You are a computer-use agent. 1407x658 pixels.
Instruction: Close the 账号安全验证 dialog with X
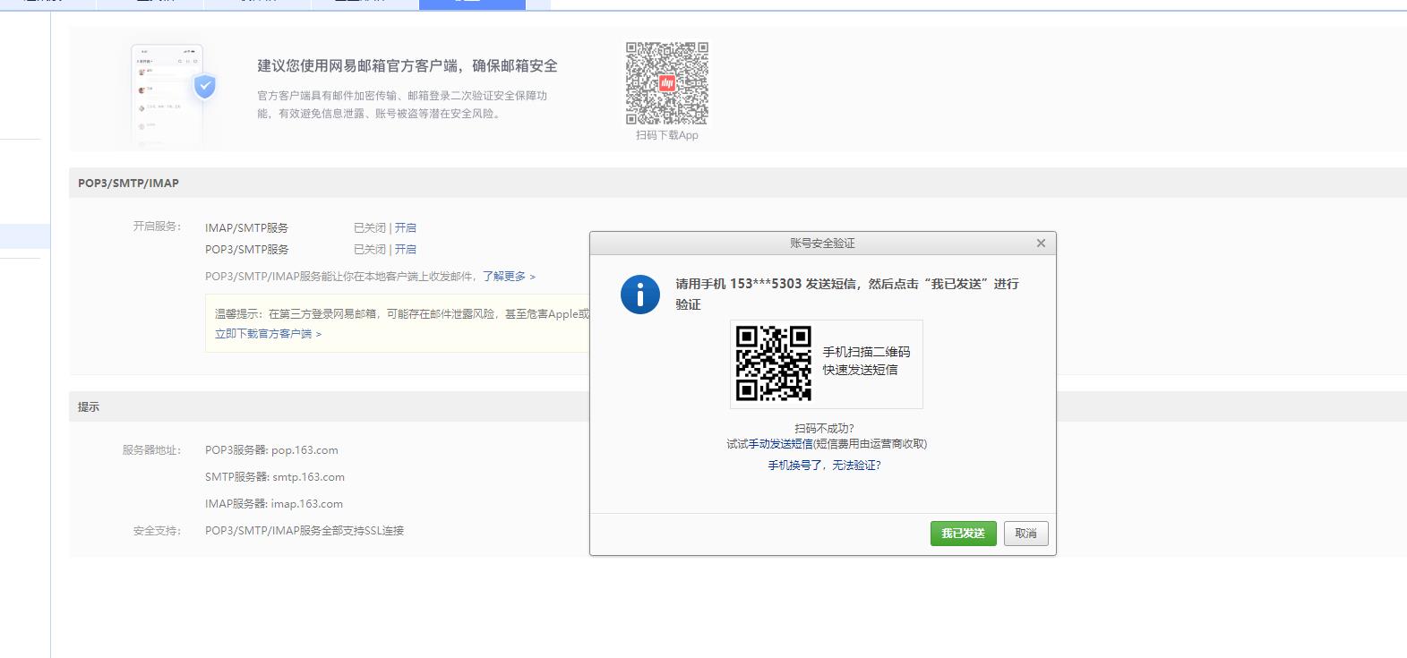(1040, 244)
